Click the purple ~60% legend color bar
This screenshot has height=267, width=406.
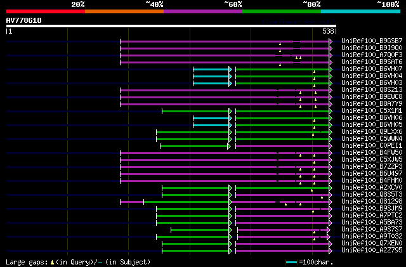(x=203, y=11)
